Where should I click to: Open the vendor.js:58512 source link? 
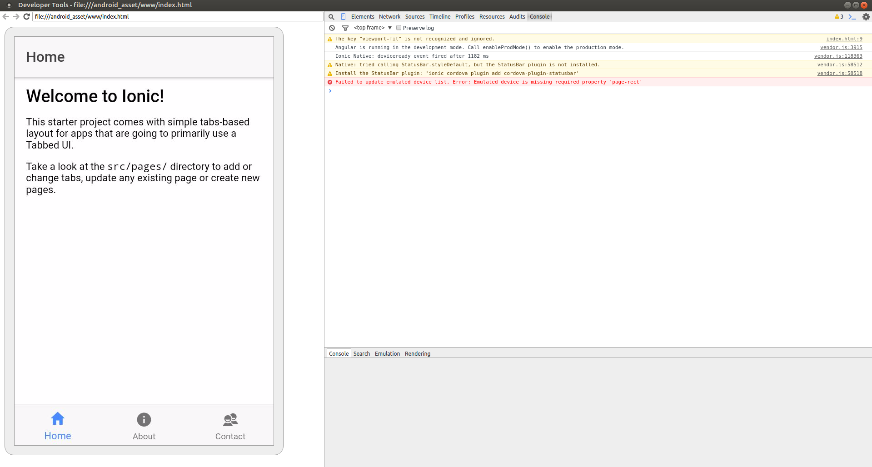[840, 65]
